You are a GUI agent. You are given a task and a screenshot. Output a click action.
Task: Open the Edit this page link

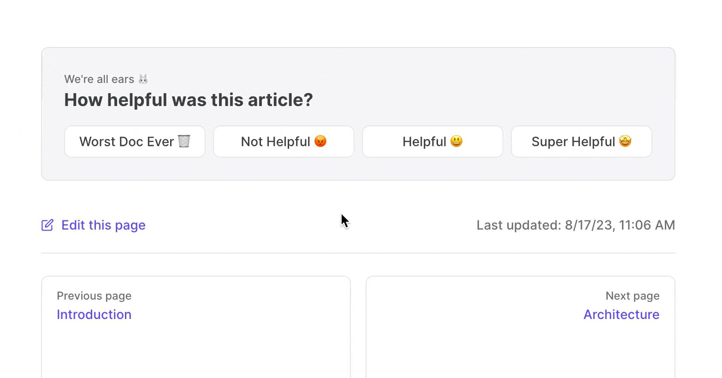pos(103,225)
